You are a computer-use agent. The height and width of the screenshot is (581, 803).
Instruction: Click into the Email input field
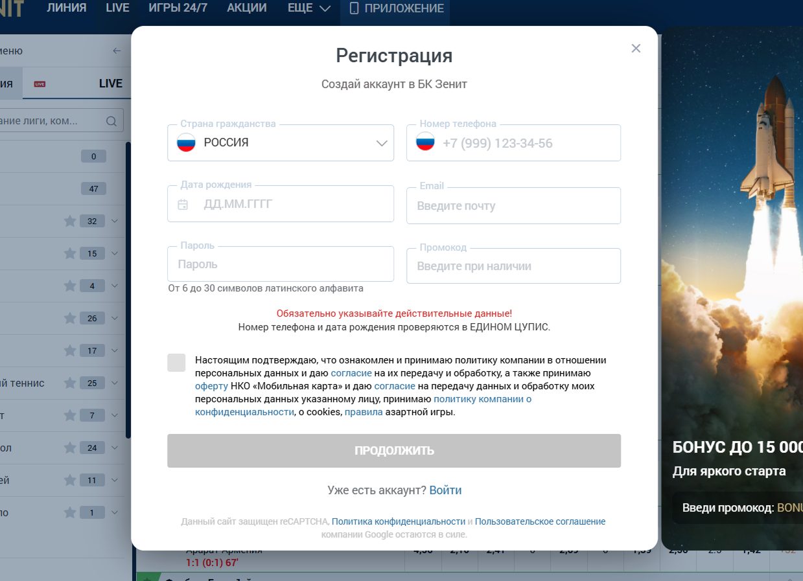tap(513, 206)
